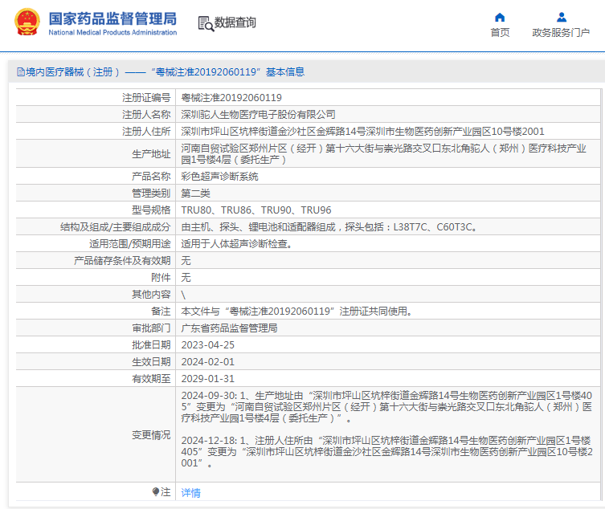Click the bulb icon beside 注

156,491
